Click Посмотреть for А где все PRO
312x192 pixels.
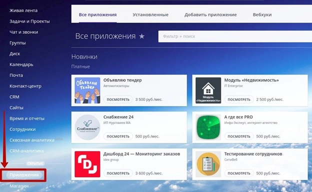tap(239, 136)
